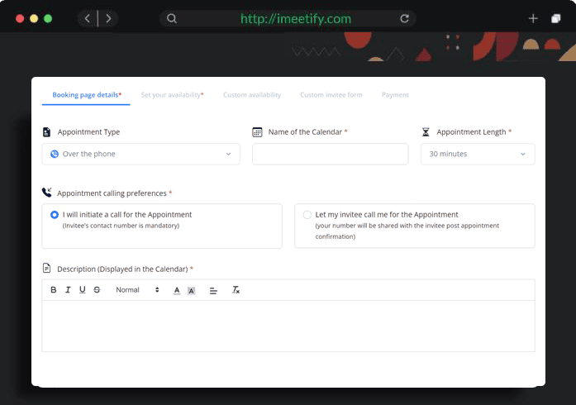Open the Normal heading style dropdown
Viewport: 576px width, 405px height.
[137, 290]
